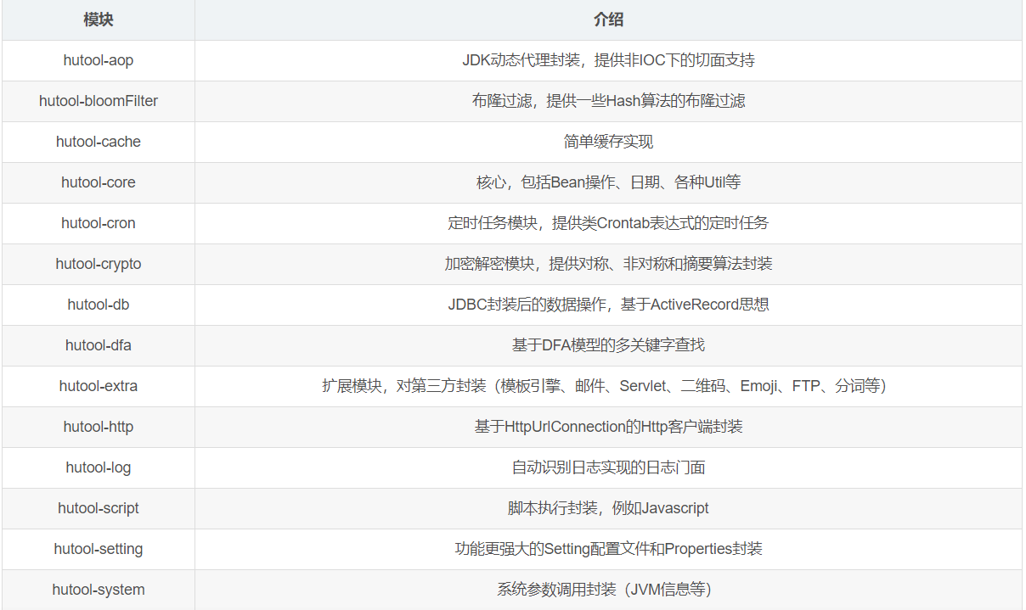This screenshot has width=1026, height=610.
Task: Open the hutool-core module link
Action: click(96, 182)
